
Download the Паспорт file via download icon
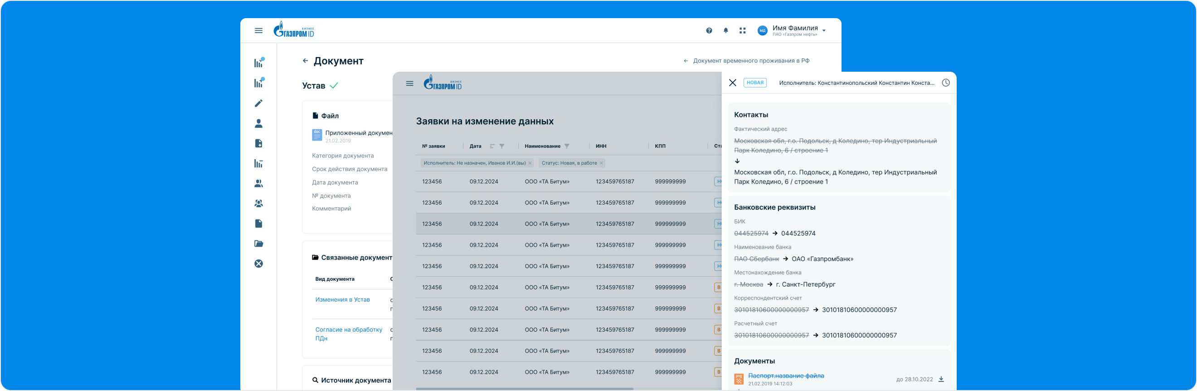(940, 379)
